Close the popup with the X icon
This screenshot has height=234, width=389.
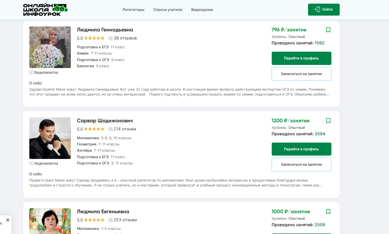8,220
